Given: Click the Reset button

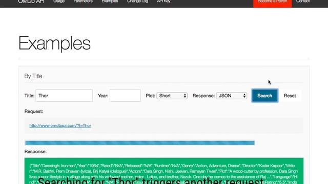Looking at the screenshot, I should point(290,96).
